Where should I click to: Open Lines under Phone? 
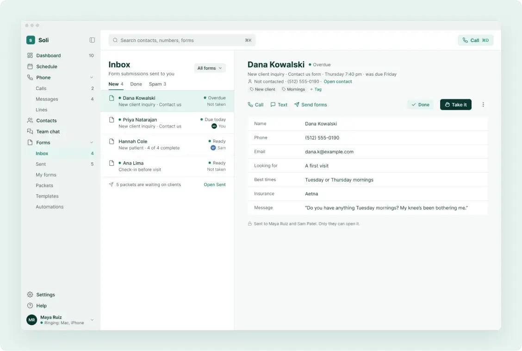click(x=60, y=109)
